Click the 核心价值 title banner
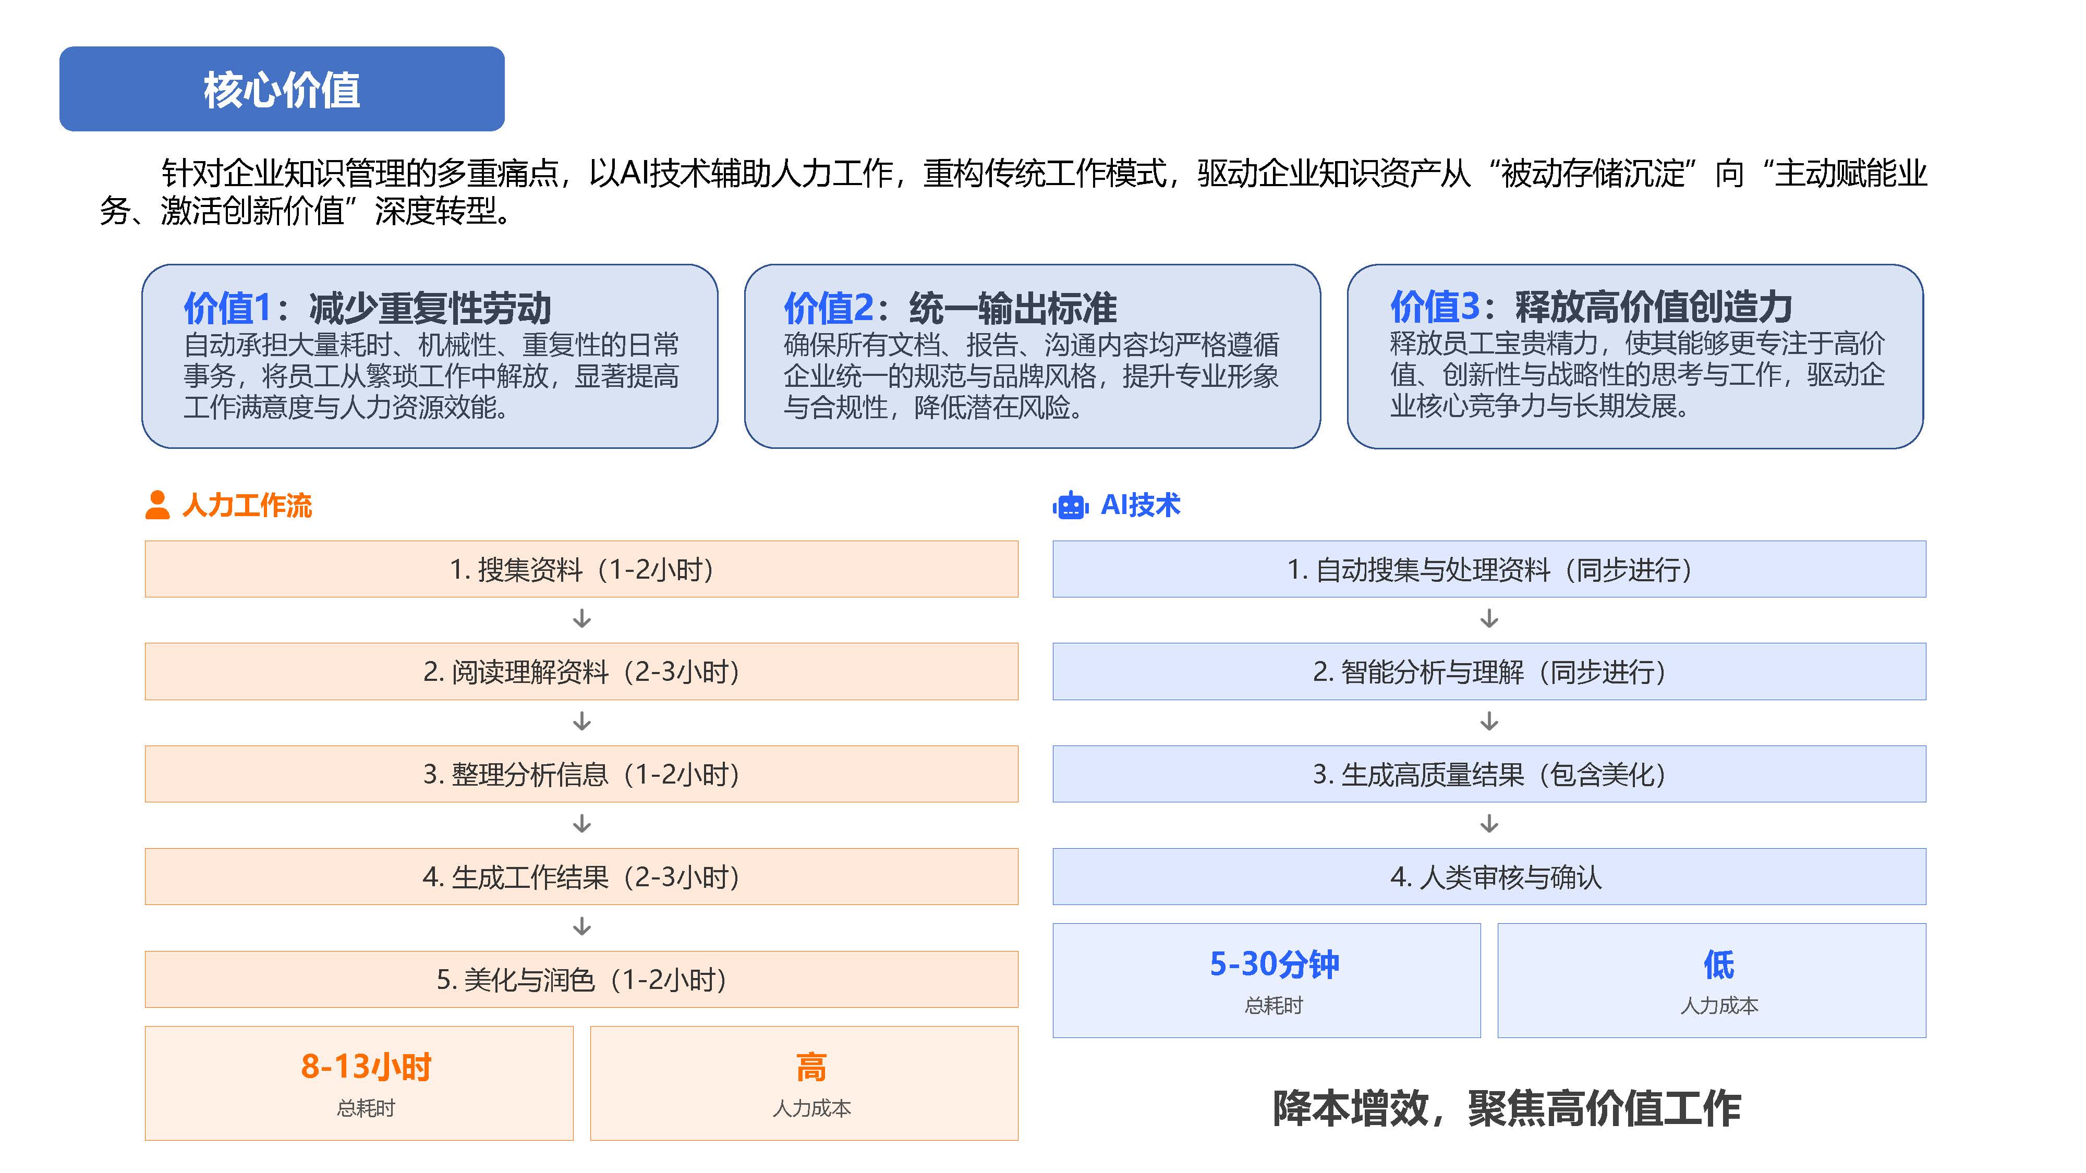 282,89
